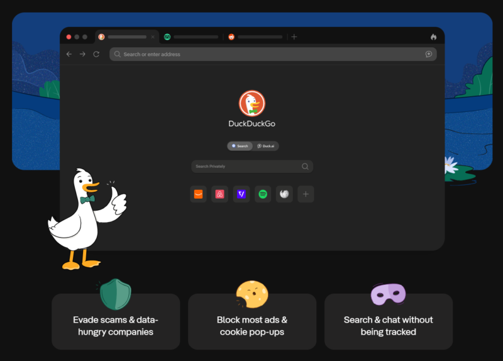Click the purple mask icon
The image size is (503, 361).
tap(389, 294)
